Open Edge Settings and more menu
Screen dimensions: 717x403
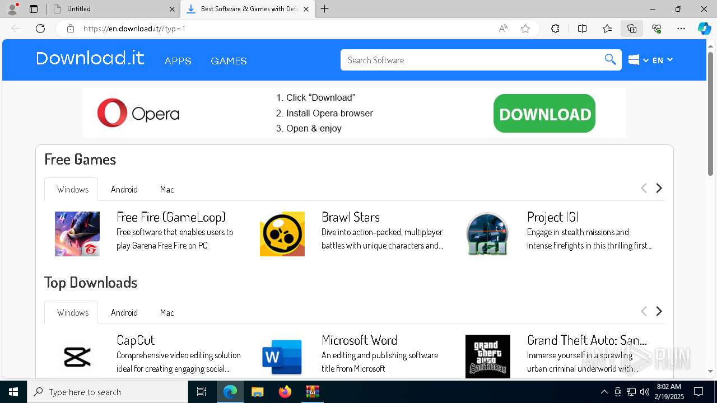pyautogui.click(x=681, y=29)
